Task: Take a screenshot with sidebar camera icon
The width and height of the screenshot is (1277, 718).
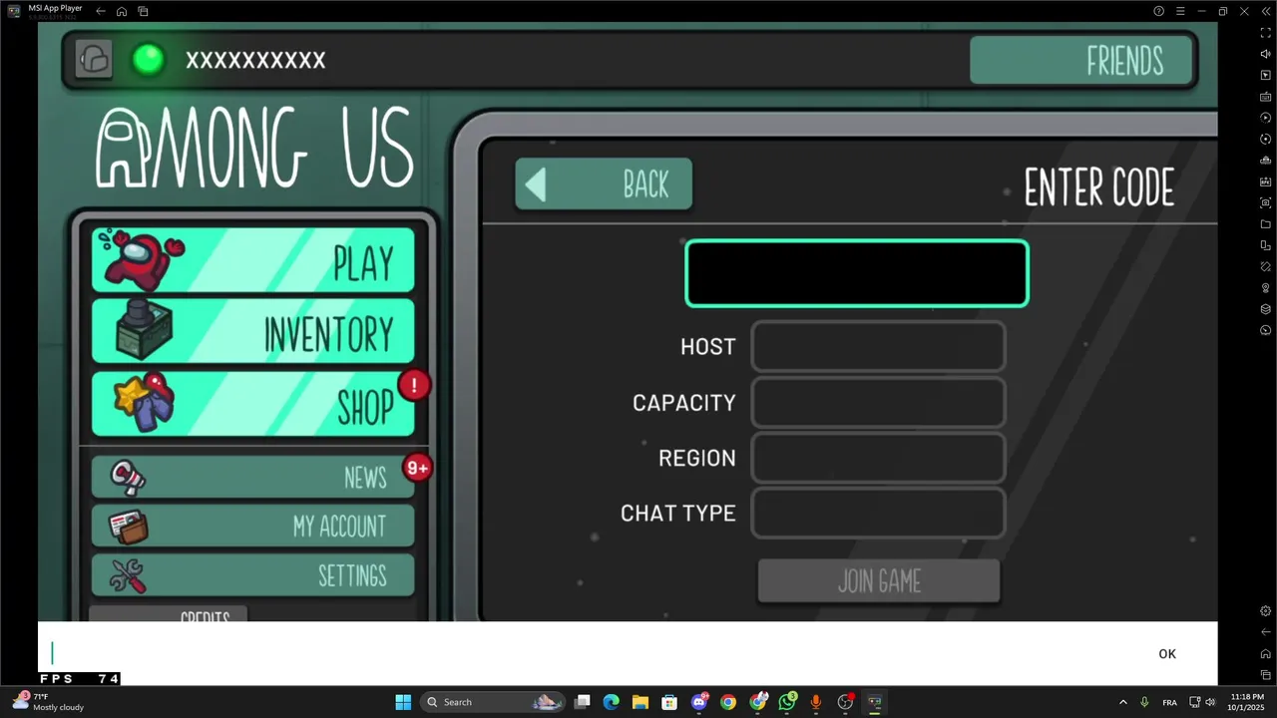Action: (1266, 202)
